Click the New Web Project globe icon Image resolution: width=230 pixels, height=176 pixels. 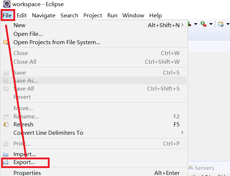click(221, 24)
